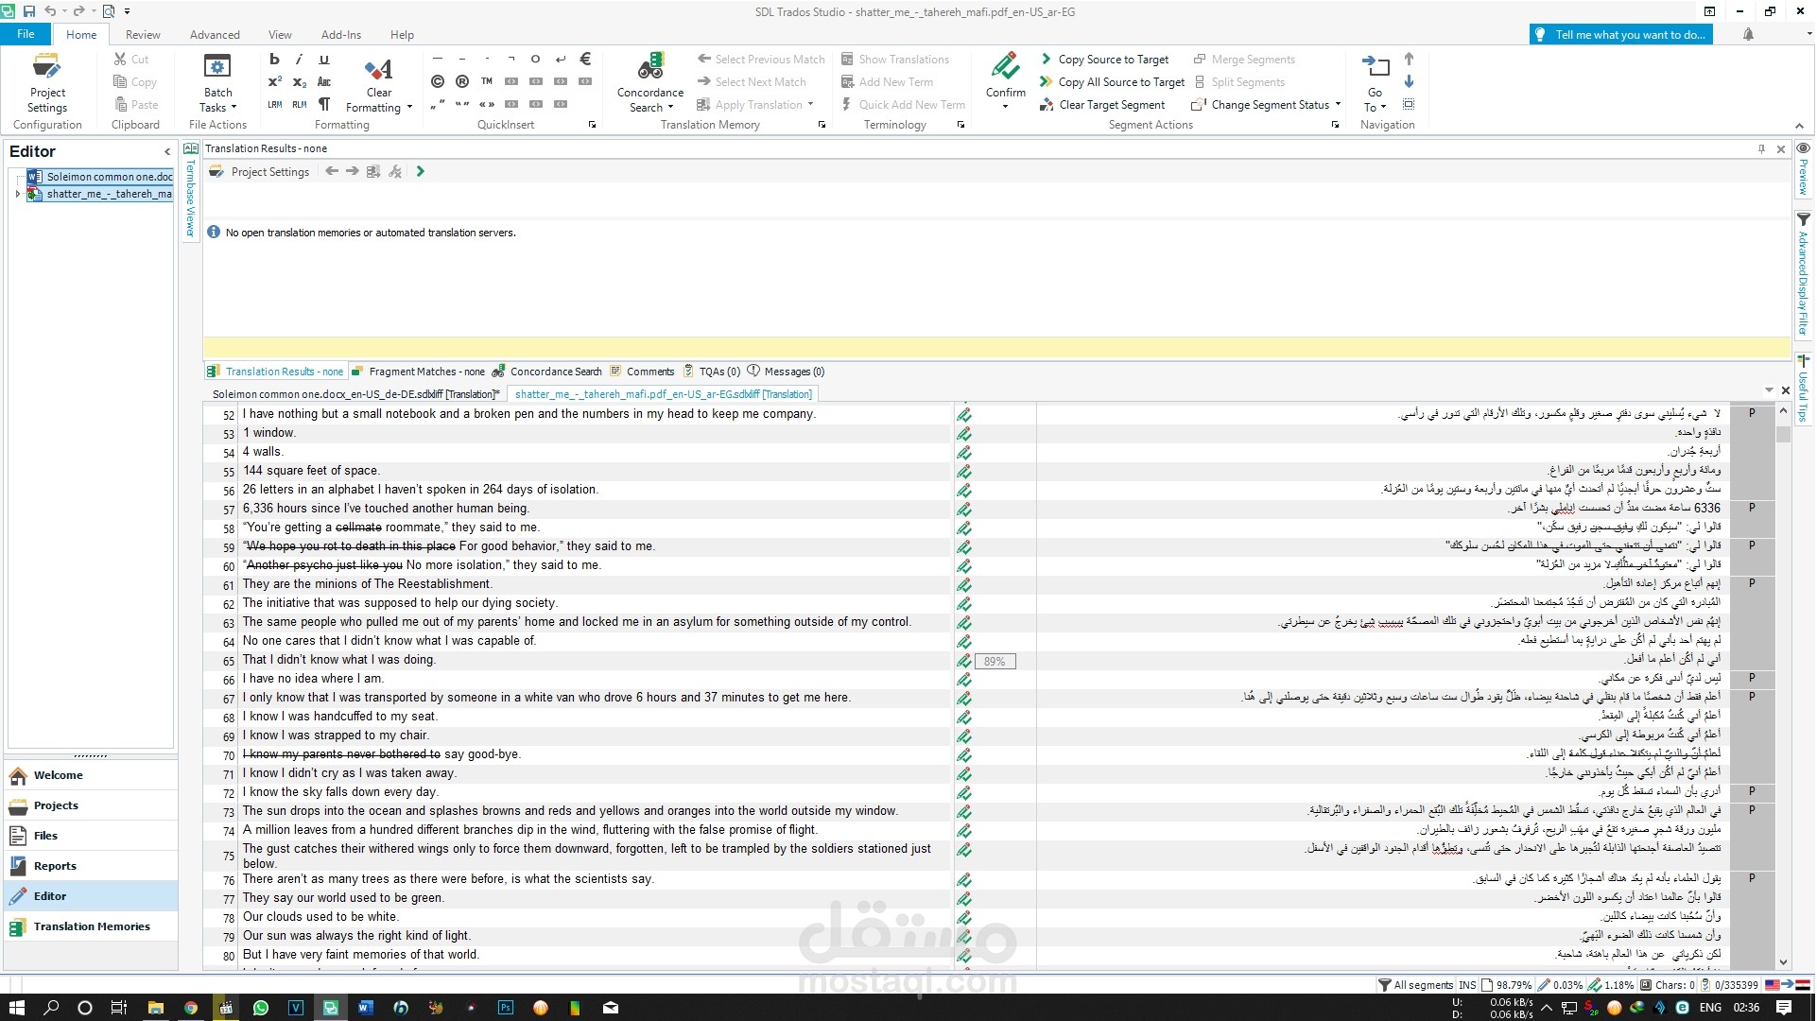Toggle INS insert mode in status bar

[x=1467, y=984]
